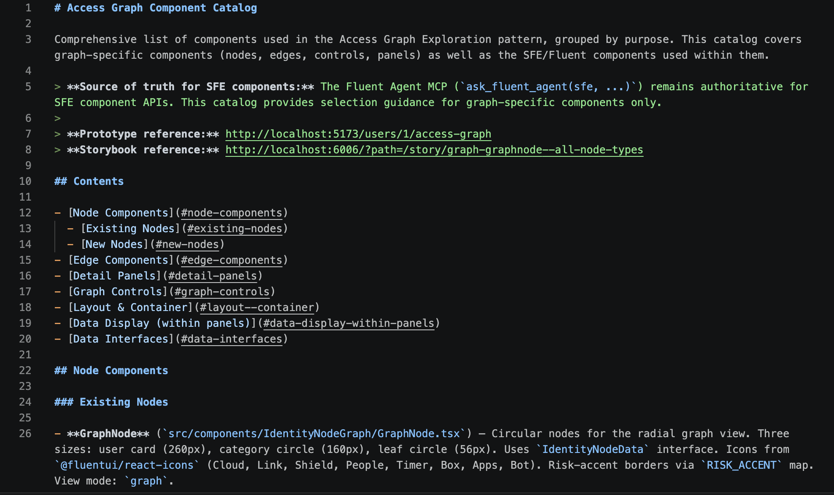Click the heading 'Access Graph Component Catalog'
The image size is (834, 495).
(x=156, y=8)
